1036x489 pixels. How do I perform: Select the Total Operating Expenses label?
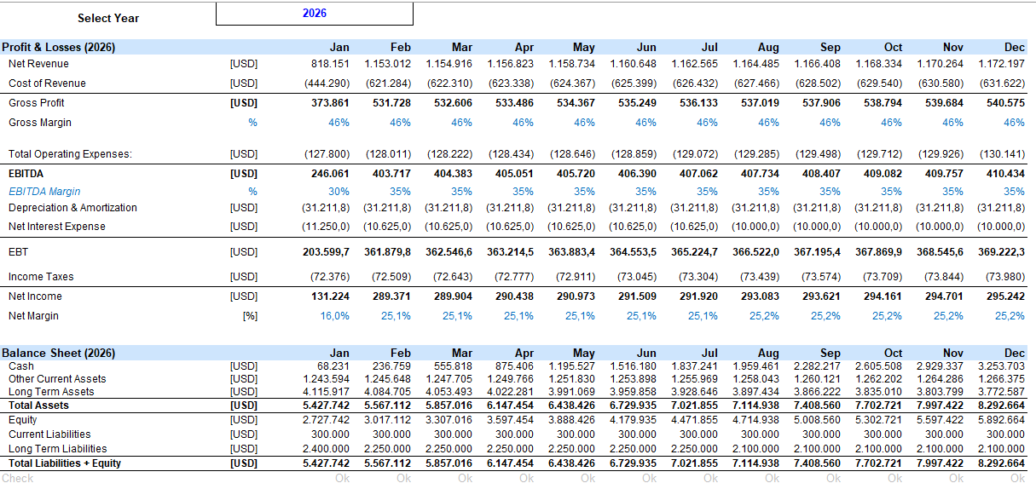click(71, 154)
